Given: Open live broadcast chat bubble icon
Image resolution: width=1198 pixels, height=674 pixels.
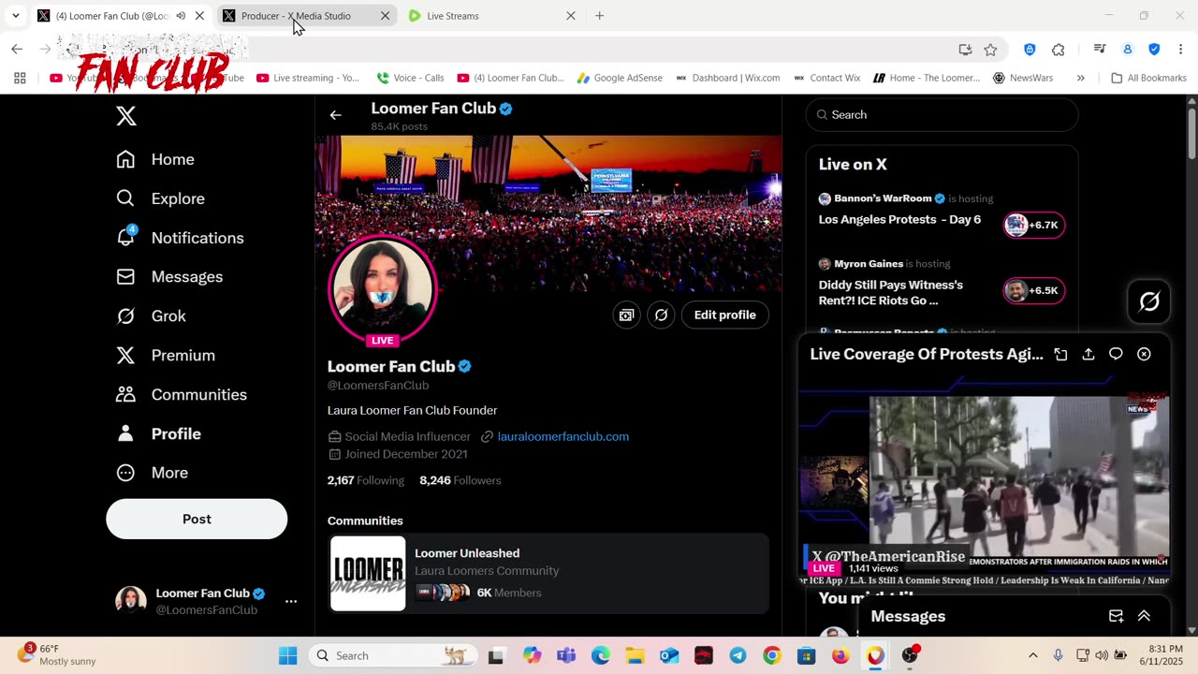Looking at the screenshot, I should click(1116, 355).
